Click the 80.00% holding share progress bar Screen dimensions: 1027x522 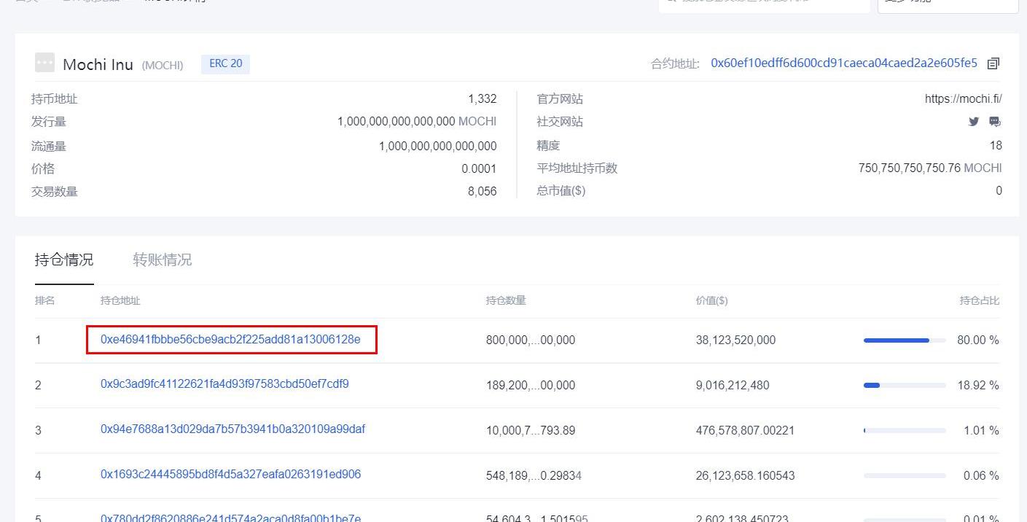pyautogui.click(x=904, y=340)
